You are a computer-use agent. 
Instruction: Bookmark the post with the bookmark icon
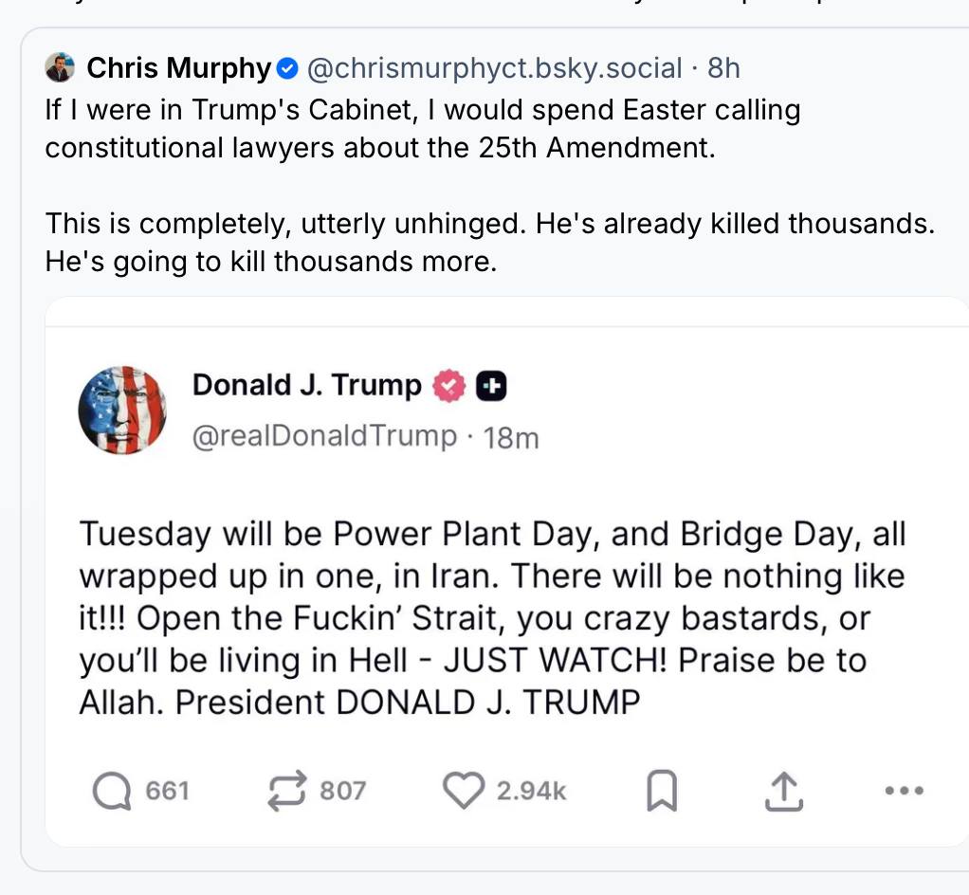pos(661,791)
